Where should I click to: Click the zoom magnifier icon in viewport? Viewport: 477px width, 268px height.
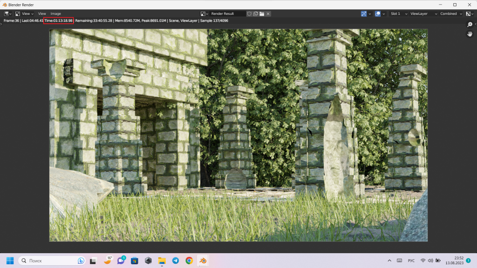click(470, 25)
